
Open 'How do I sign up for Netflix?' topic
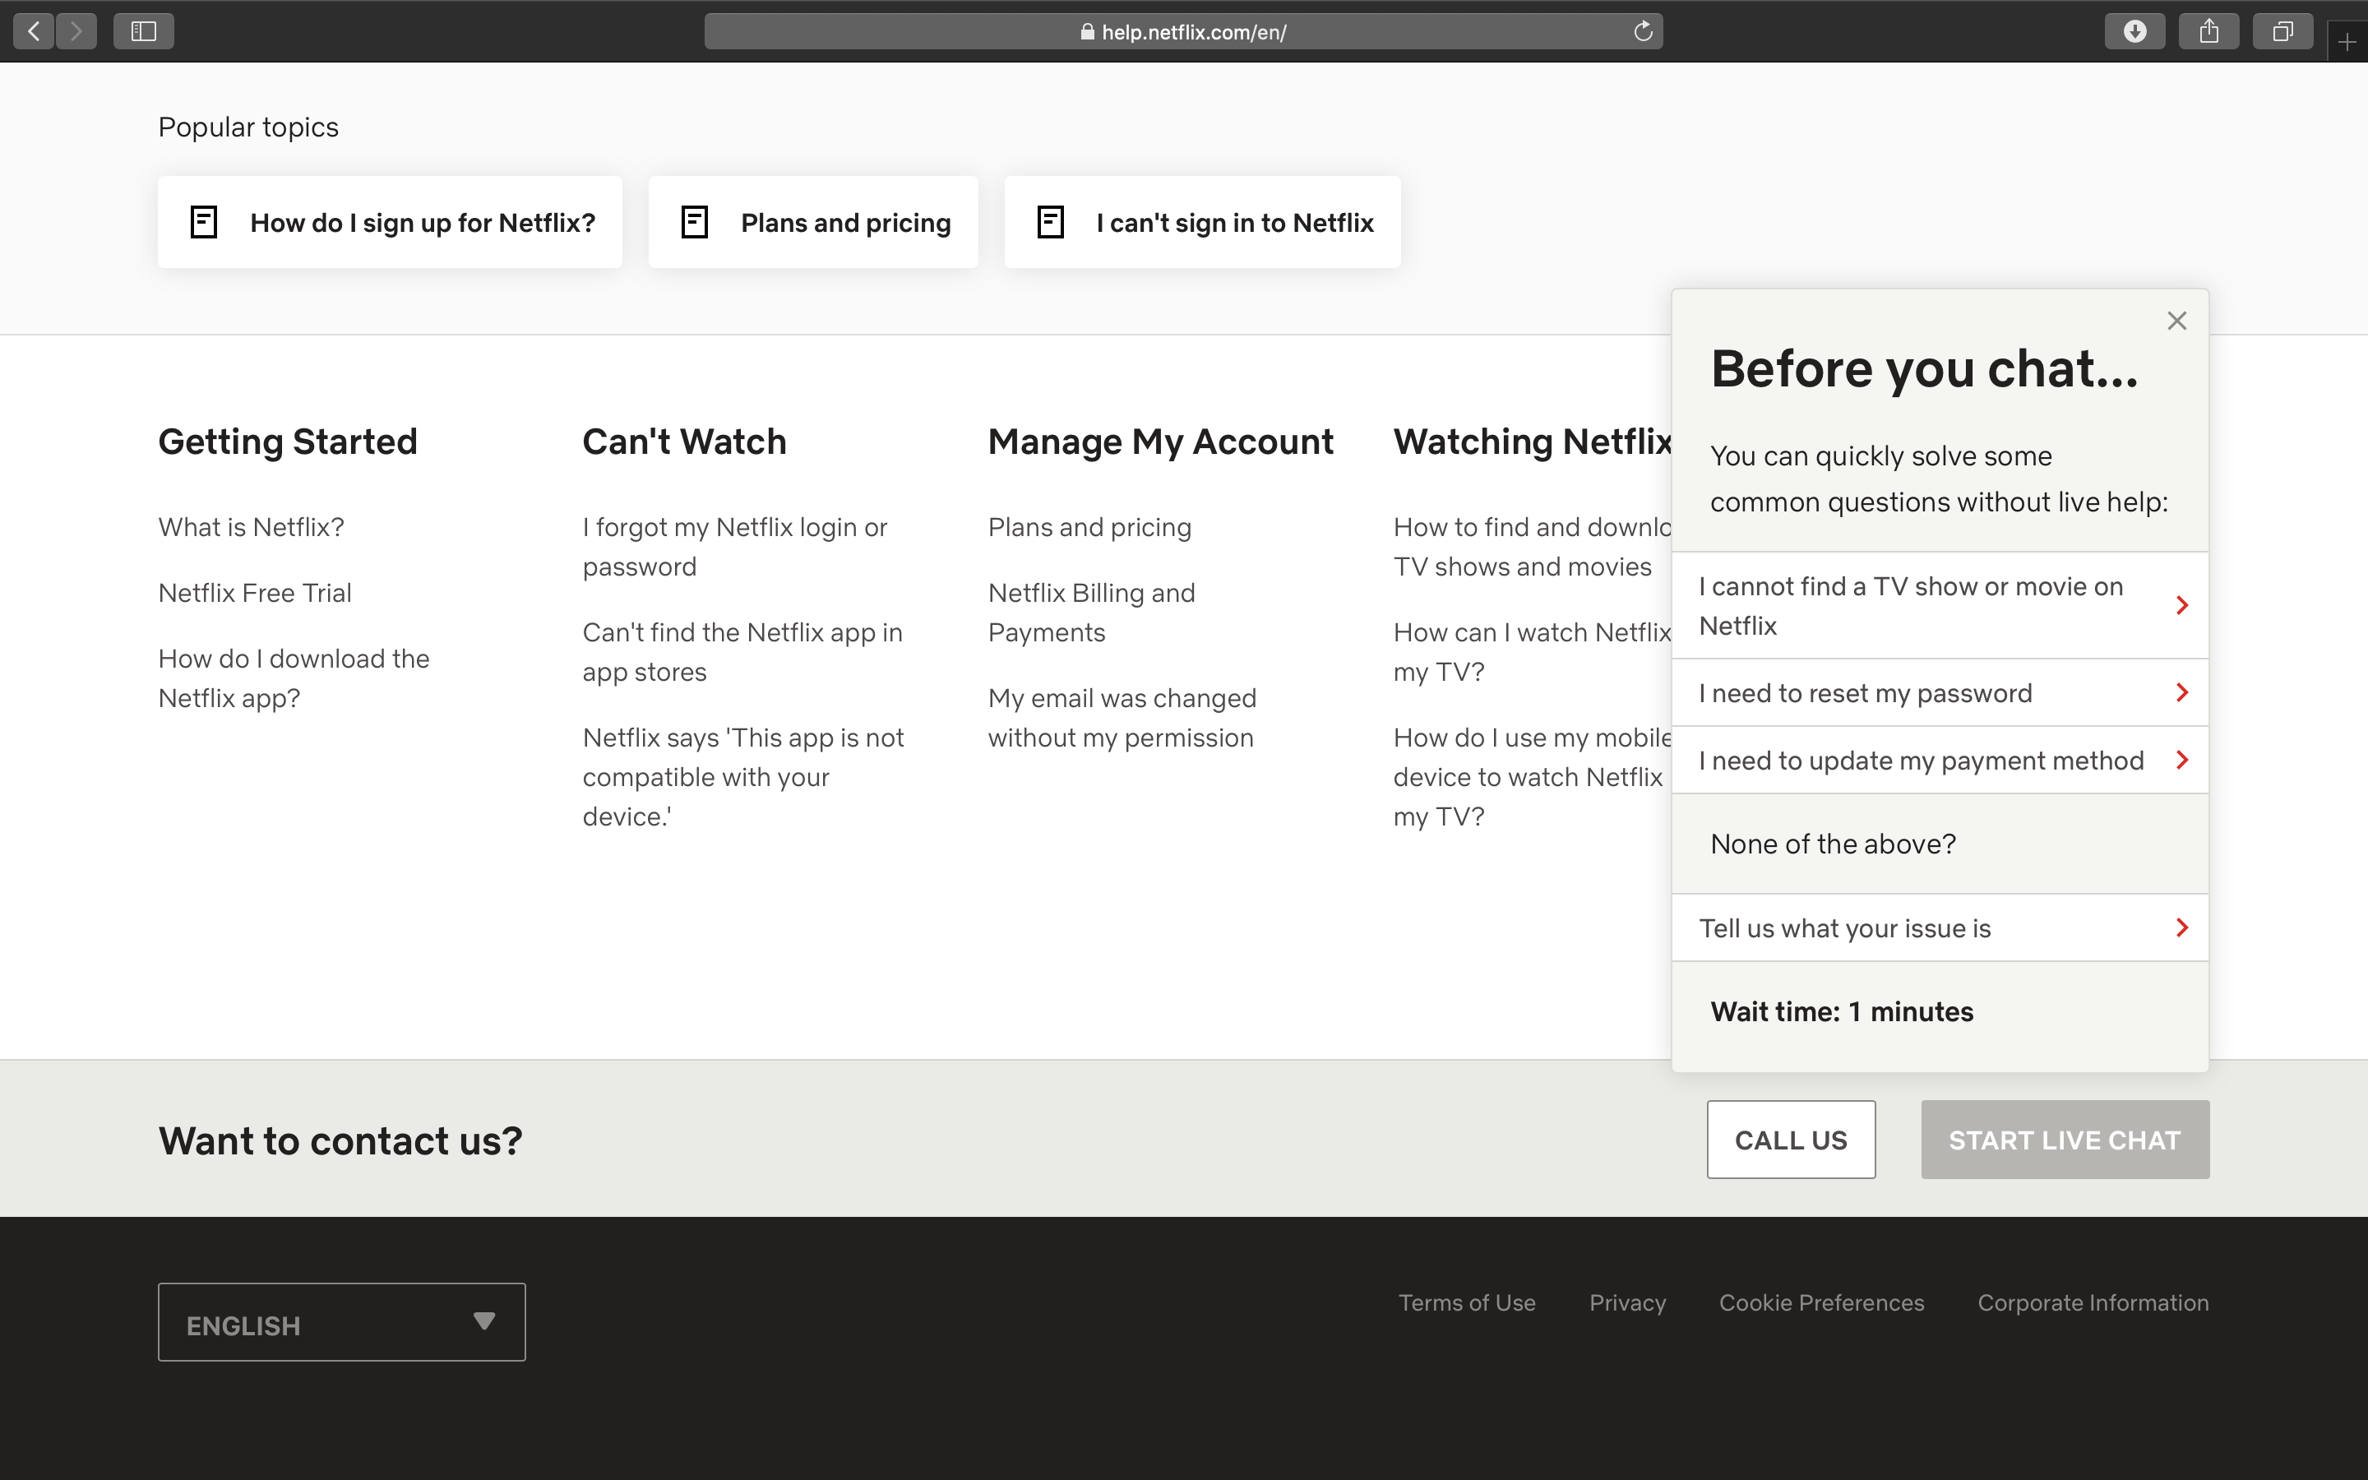(x=390, y=222)
